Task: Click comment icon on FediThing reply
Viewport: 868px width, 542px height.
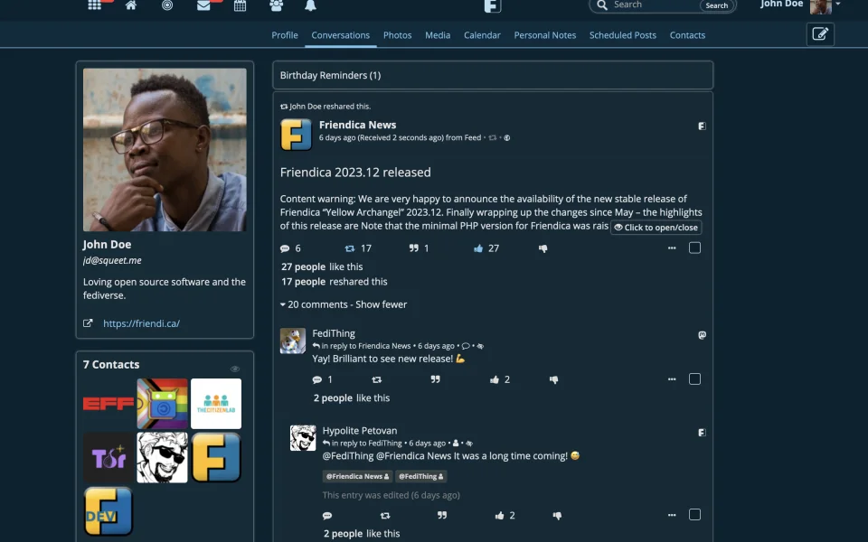Action: point(317,379)
